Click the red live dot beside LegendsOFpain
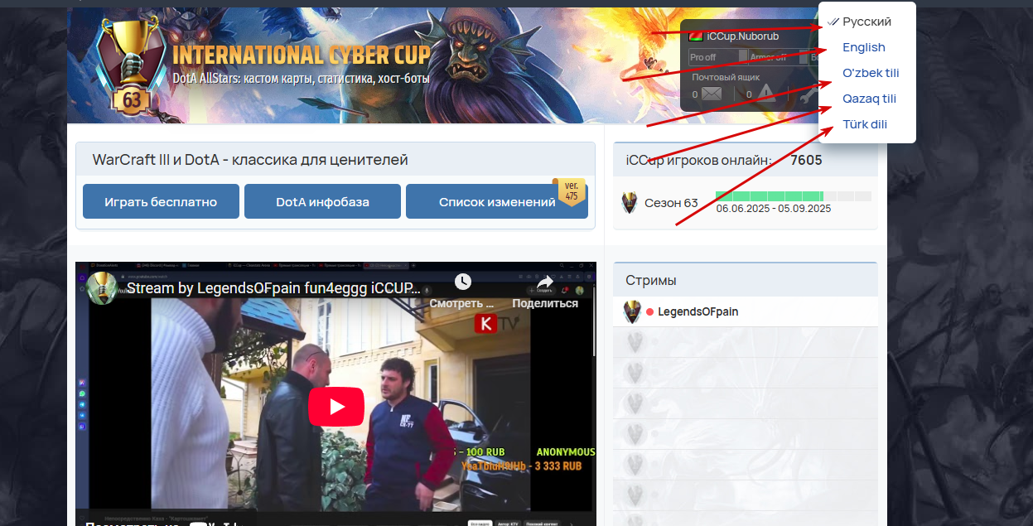Screen dimensions: 1033x526 tap(650, 312)
